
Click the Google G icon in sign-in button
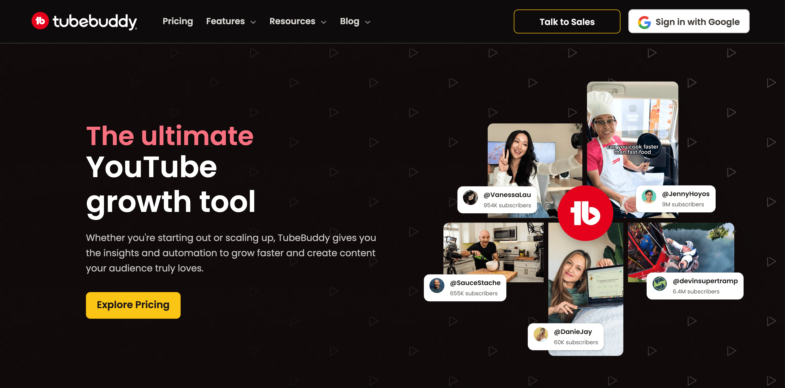(644, 22)
